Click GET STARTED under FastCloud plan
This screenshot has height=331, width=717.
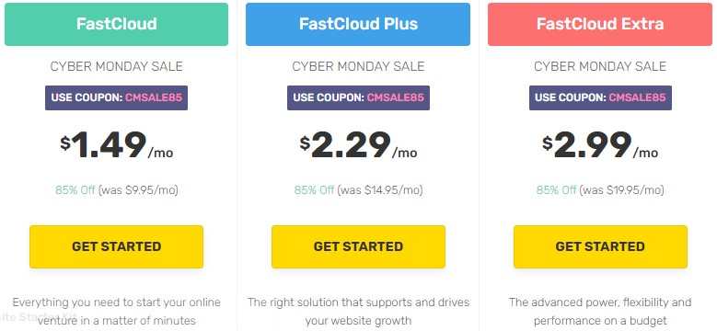pyautogui.click(x=116, y=246)
